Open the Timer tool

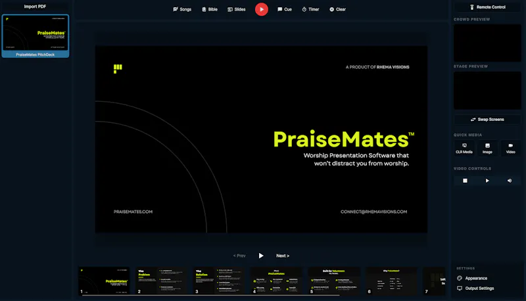(310, 9)
